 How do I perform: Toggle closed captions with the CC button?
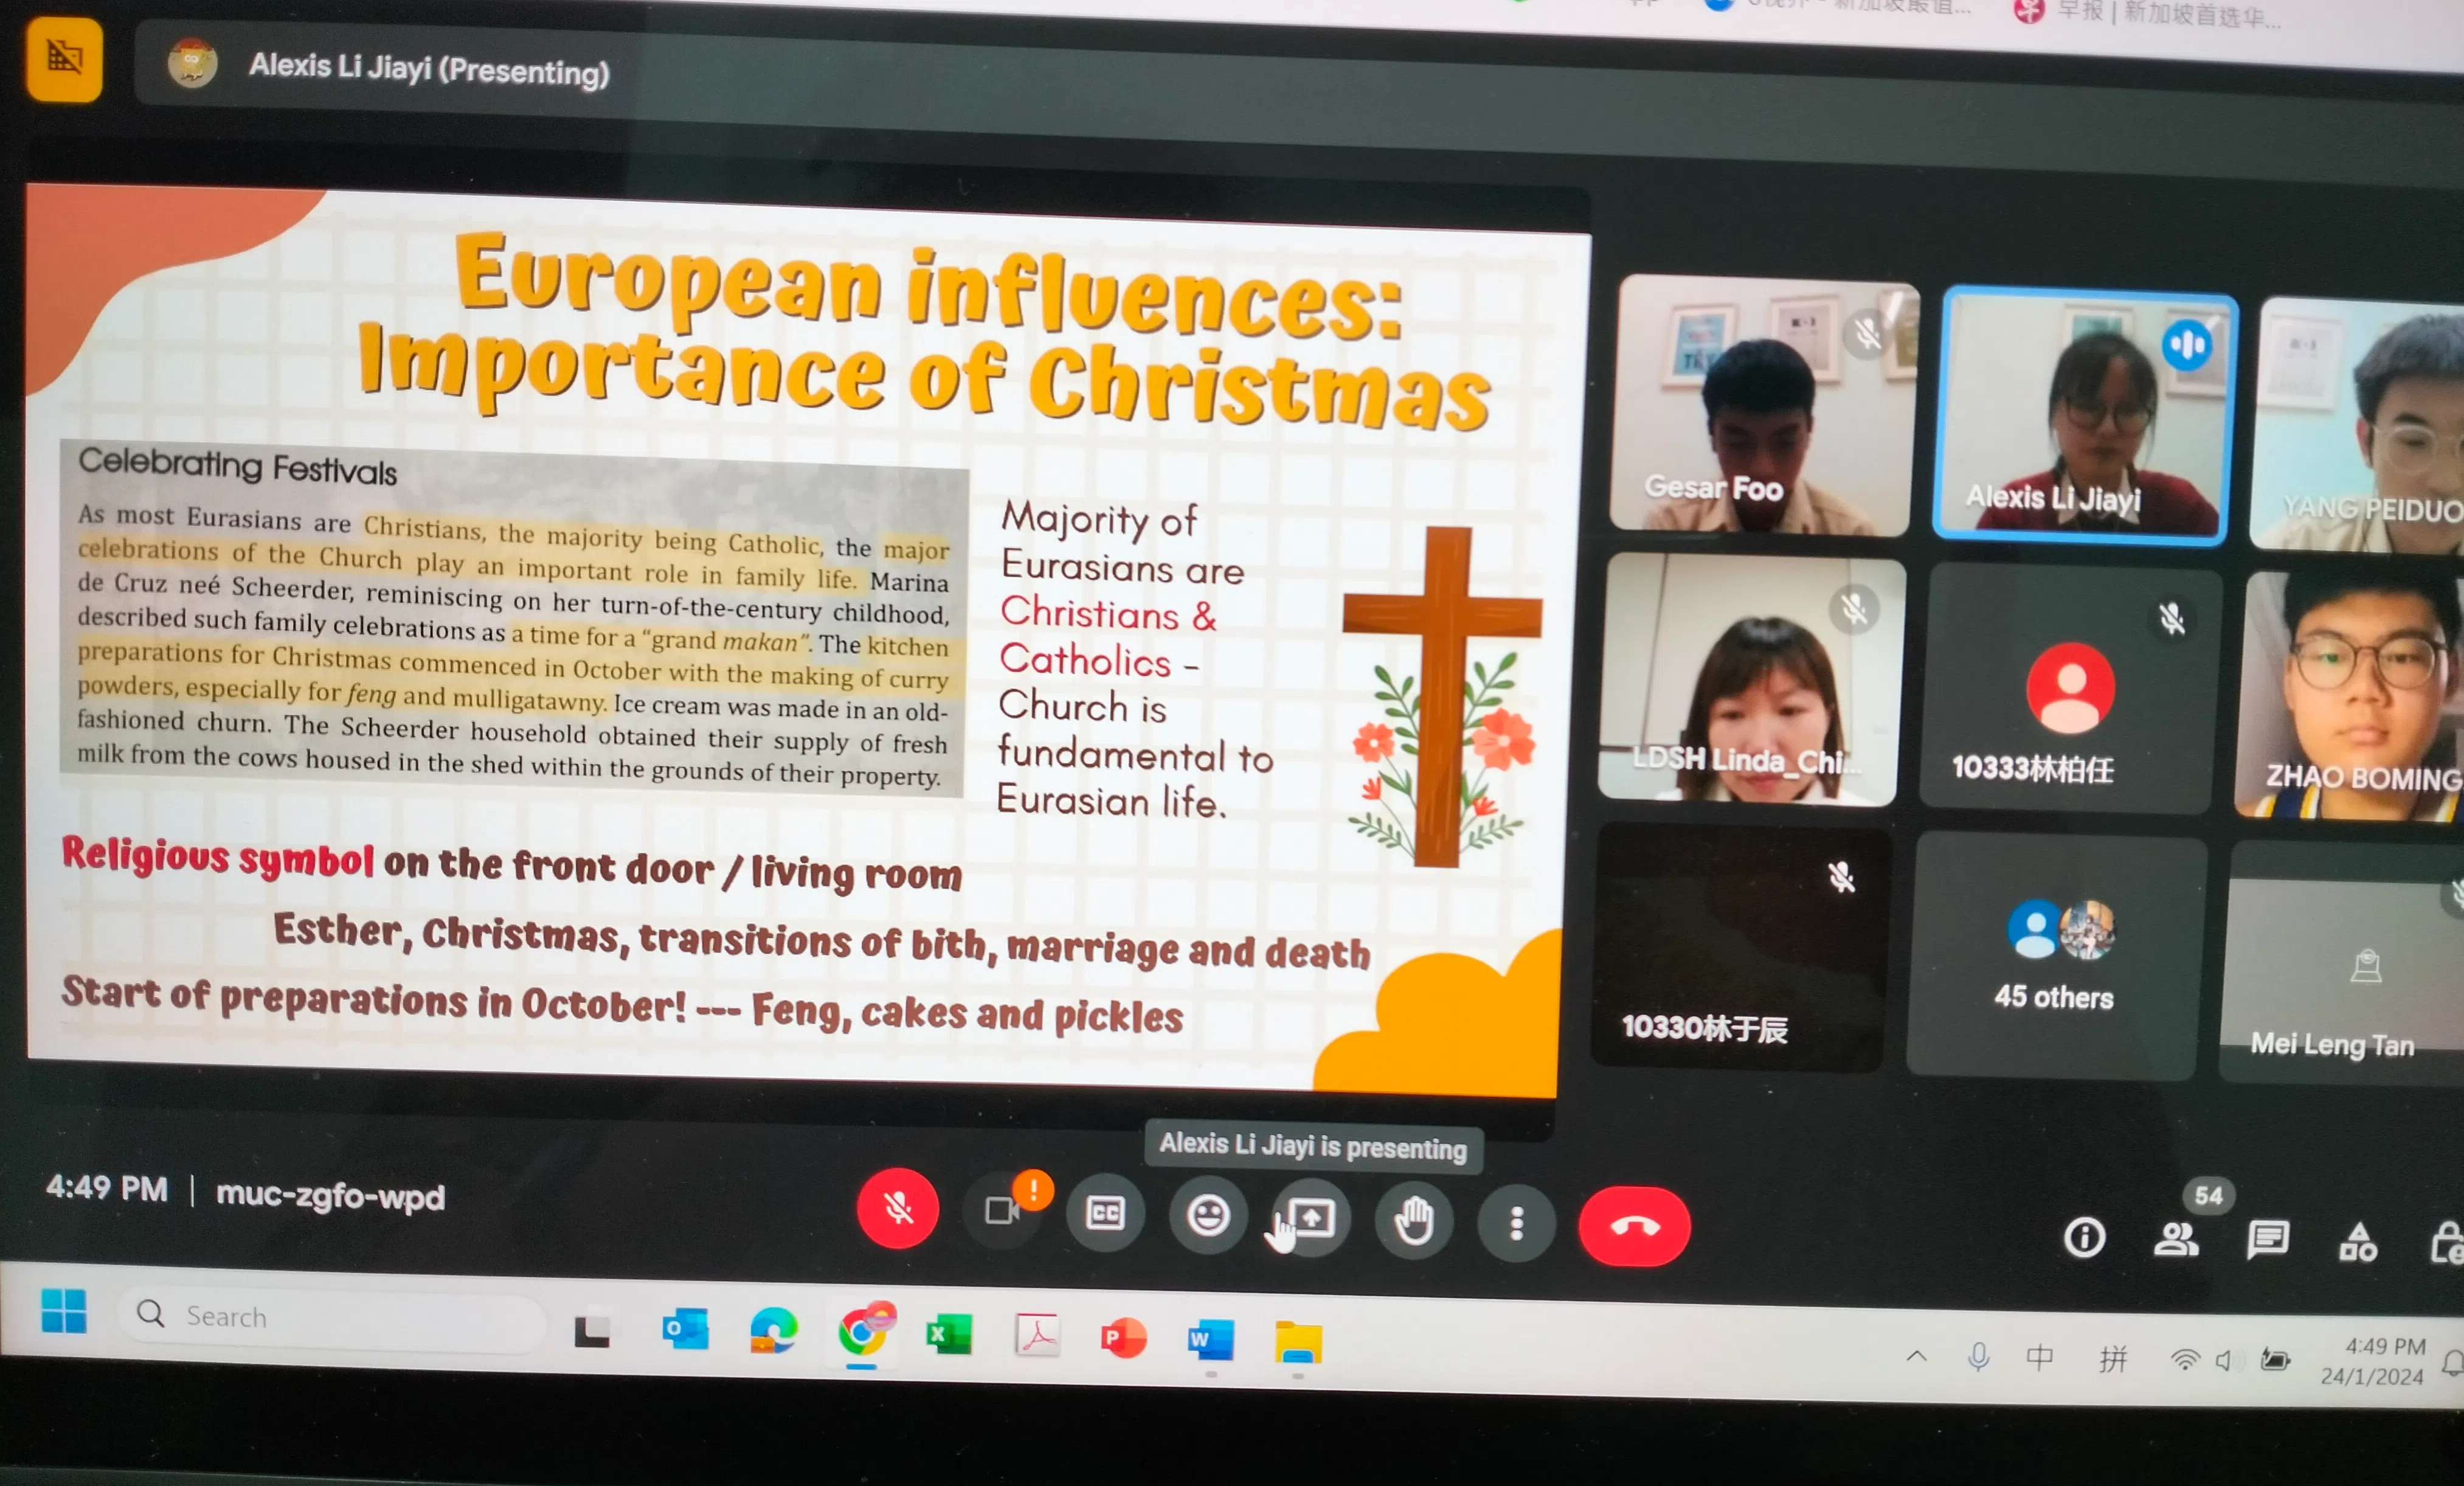point(1105,1213)
